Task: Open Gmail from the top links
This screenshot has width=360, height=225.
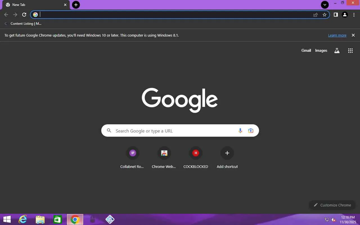Action: tap(306, 51)
